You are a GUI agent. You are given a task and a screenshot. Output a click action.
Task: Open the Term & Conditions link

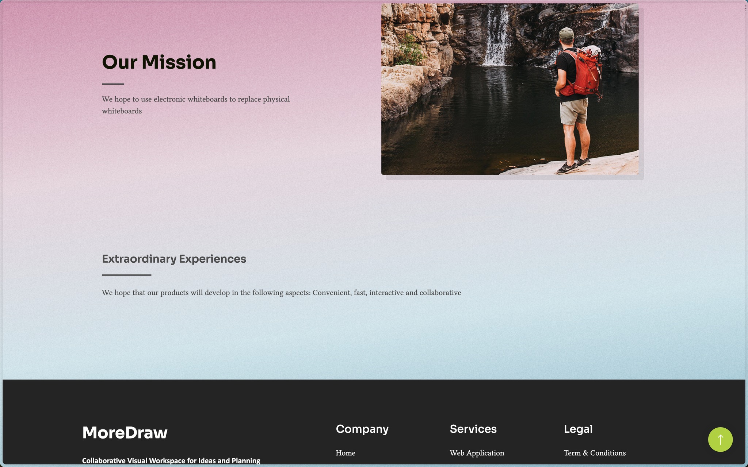(x=594, y=453)
